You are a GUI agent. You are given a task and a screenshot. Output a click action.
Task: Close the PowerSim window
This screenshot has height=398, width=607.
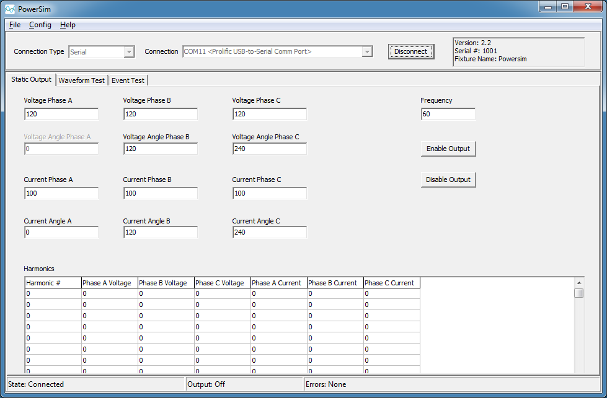point(588,7)
